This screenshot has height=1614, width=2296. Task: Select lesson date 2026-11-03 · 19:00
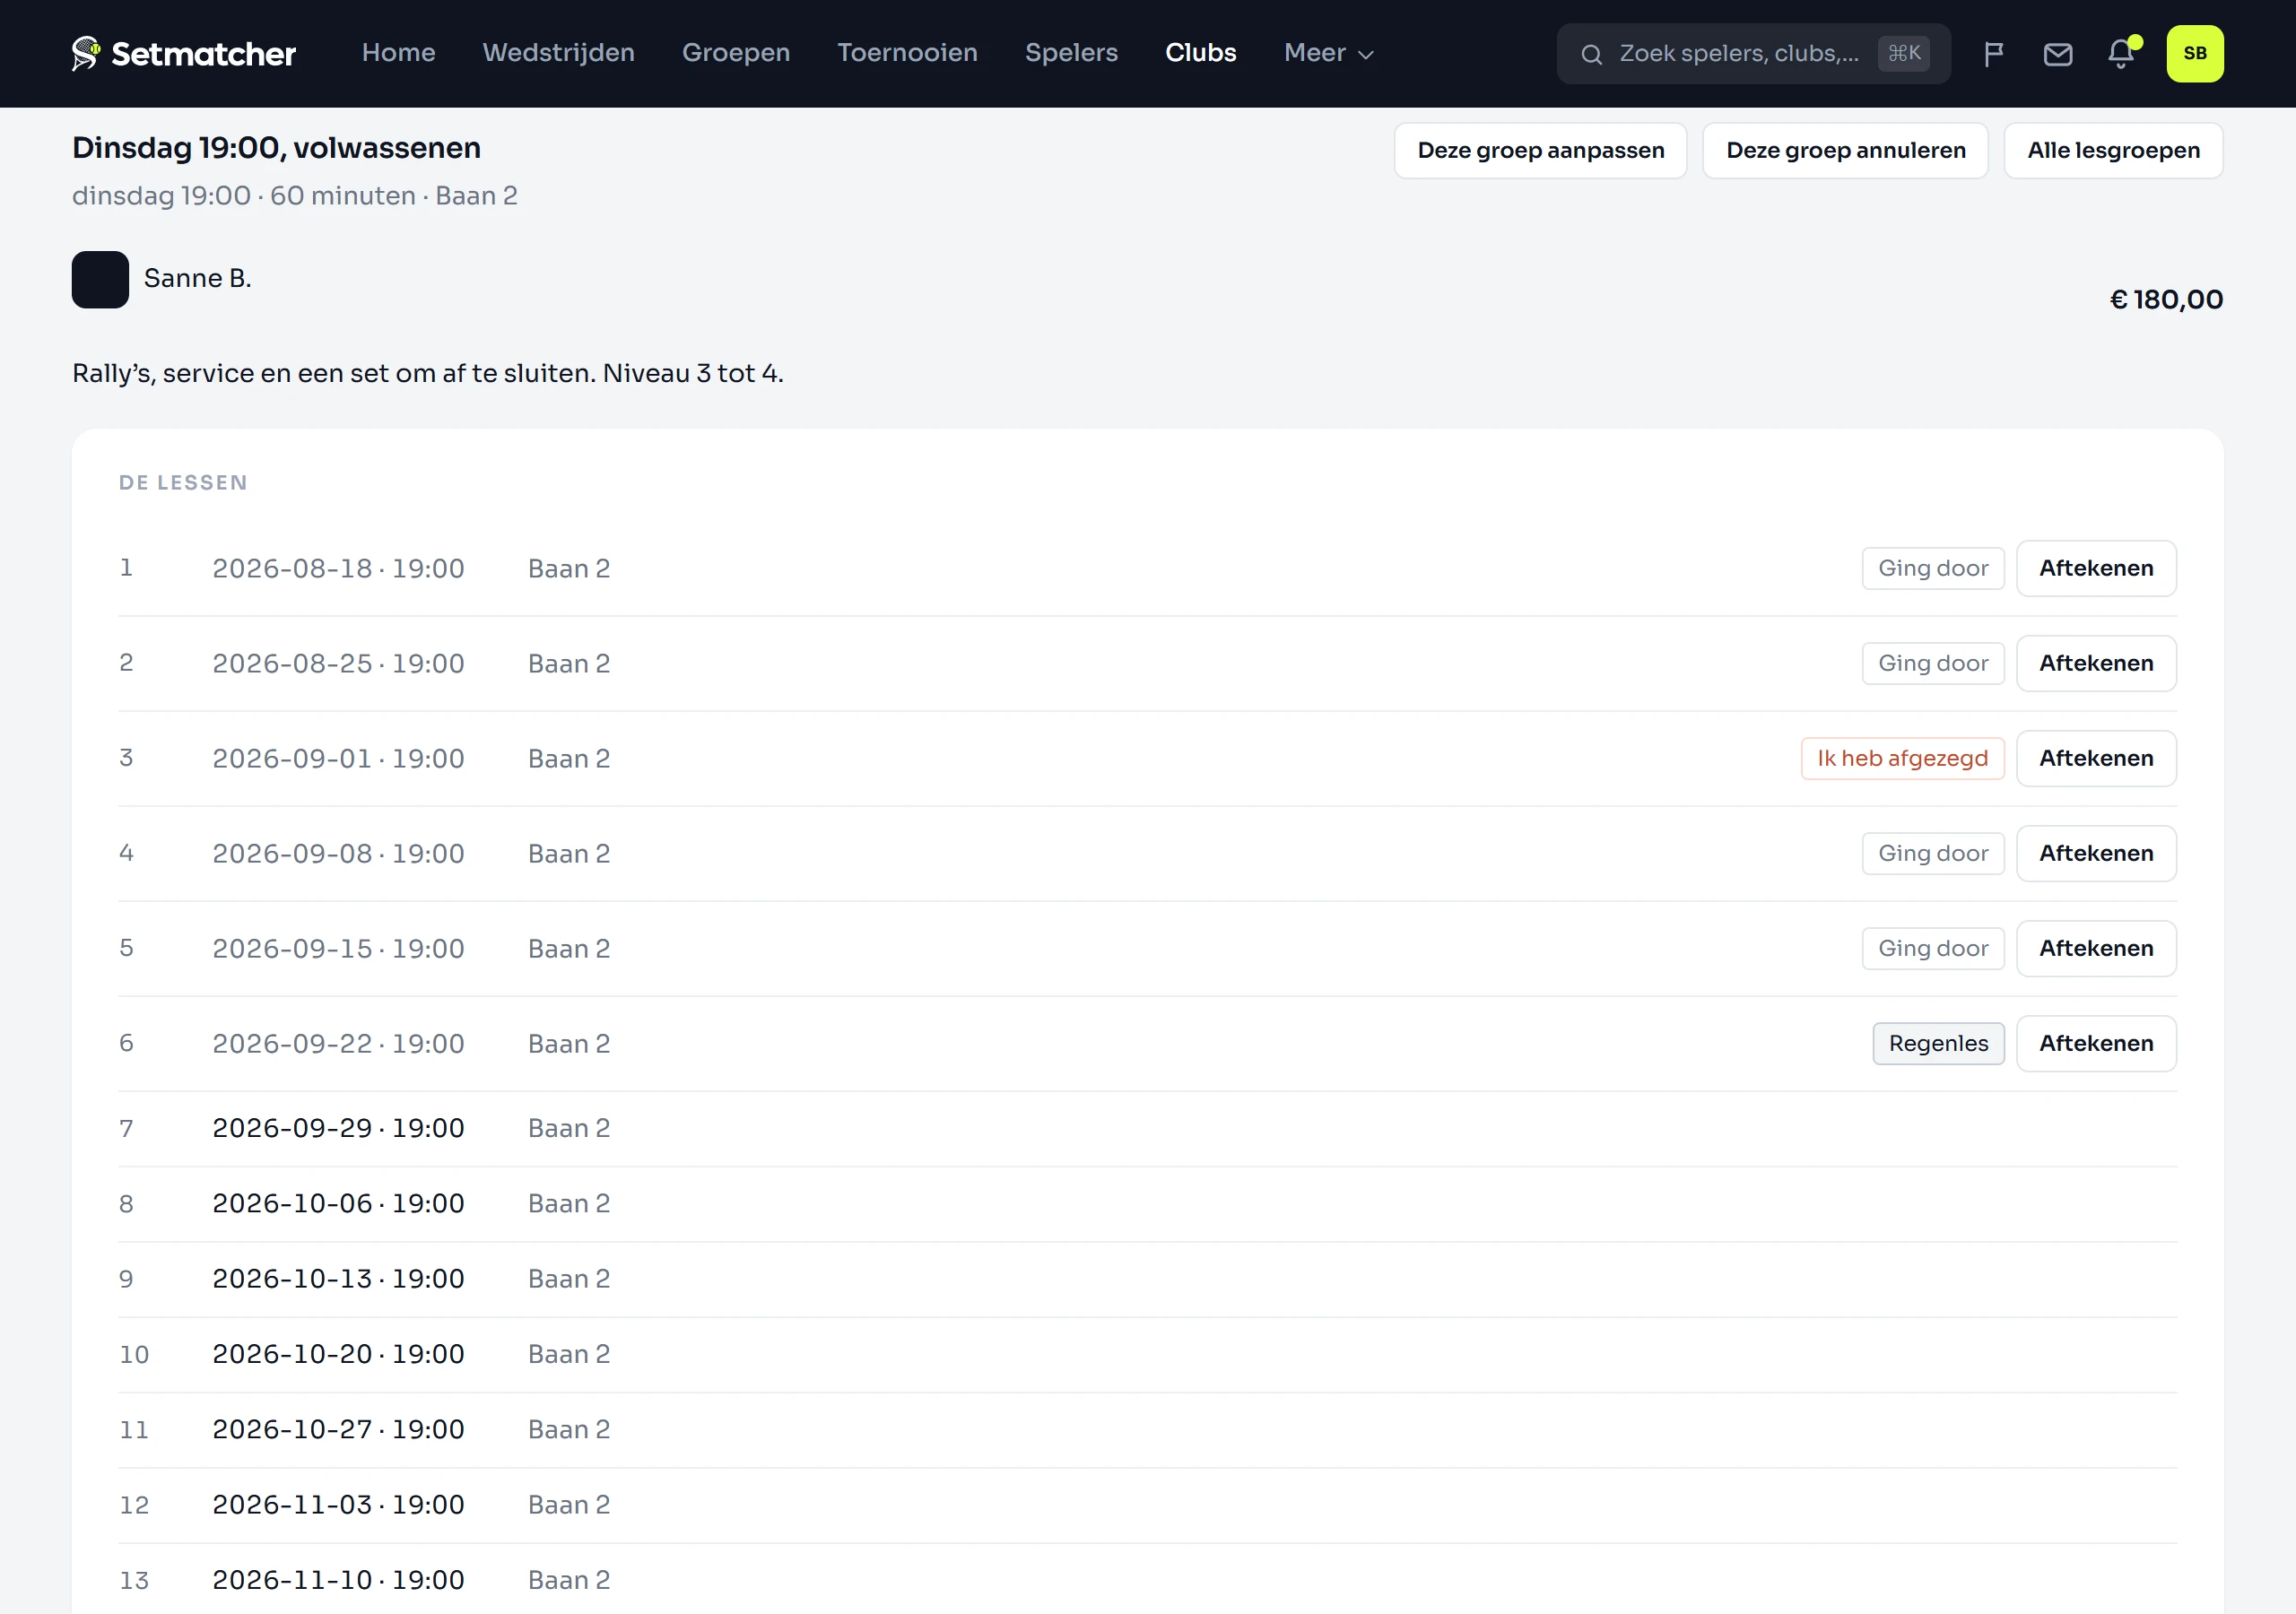(338, 1504)
